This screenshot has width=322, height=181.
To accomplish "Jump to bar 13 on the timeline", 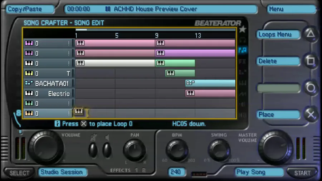I will tap(198, 35).
